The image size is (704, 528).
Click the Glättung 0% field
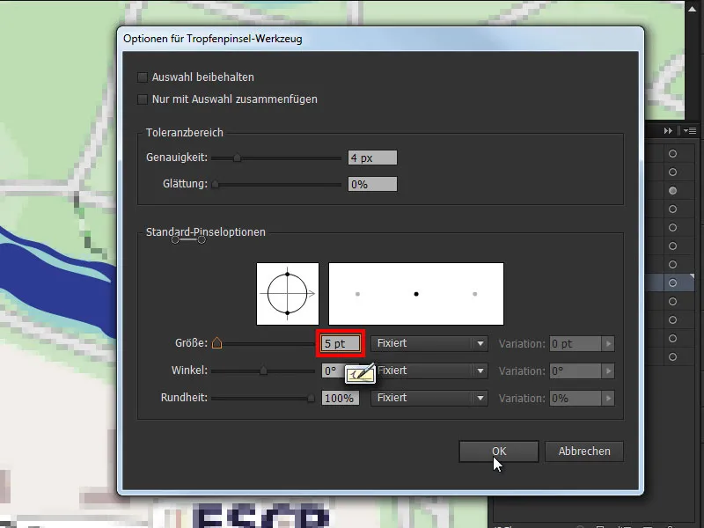pos(372,184)
